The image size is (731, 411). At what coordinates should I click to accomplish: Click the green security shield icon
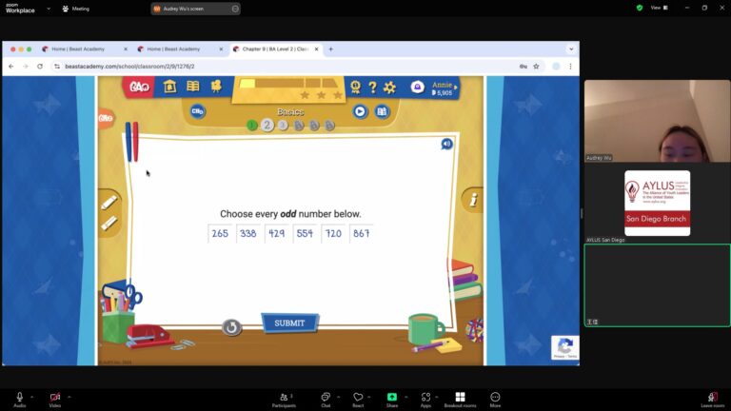click(x=640, y=8)
